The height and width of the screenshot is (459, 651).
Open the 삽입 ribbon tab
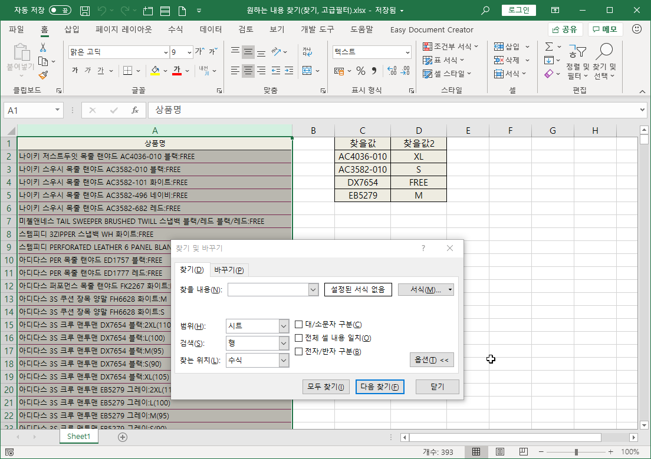[x=72, y=29]
